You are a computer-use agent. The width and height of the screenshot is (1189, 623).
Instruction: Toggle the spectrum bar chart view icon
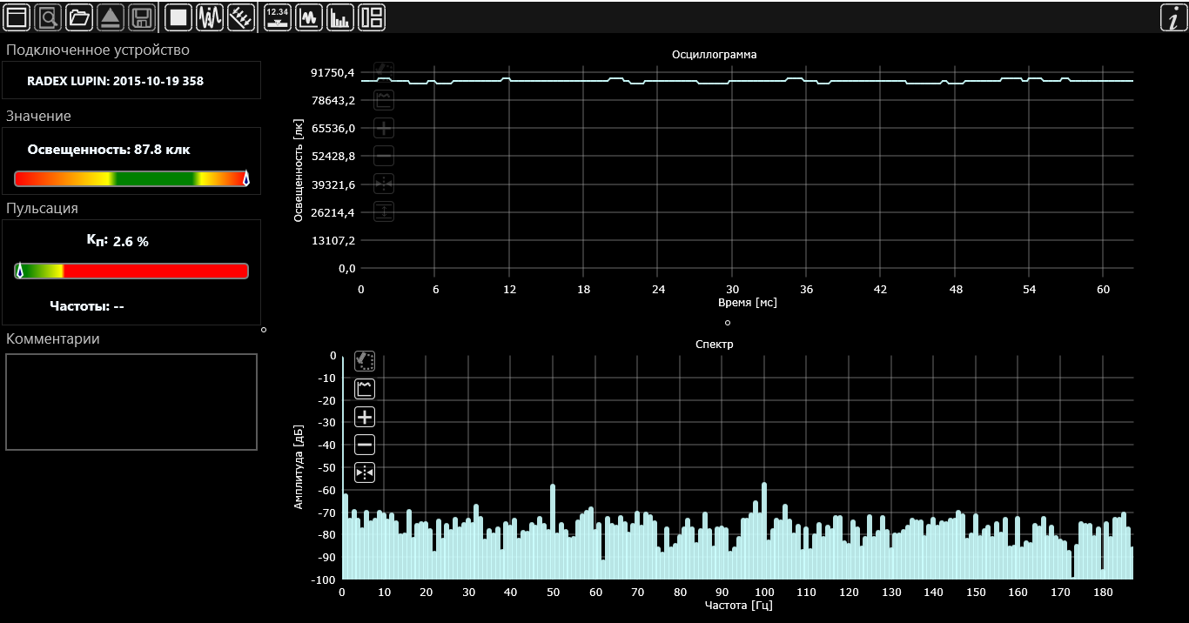pyautogui.click(x=340, y=17)
